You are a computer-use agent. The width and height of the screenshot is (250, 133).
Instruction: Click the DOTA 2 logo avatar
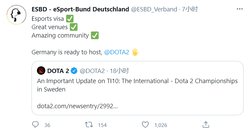coord(41,71)
